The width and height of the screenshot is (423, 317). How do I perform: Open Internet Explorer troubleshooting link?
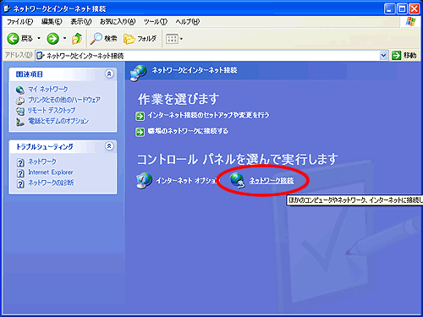pos(51,172)
